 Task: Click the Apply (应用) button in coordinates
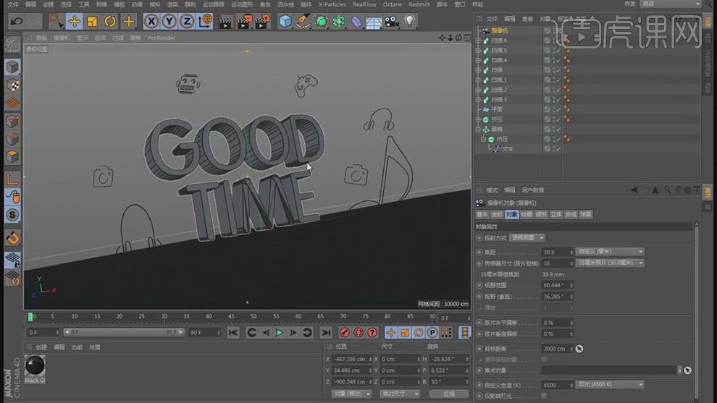[x=448, y=394]
